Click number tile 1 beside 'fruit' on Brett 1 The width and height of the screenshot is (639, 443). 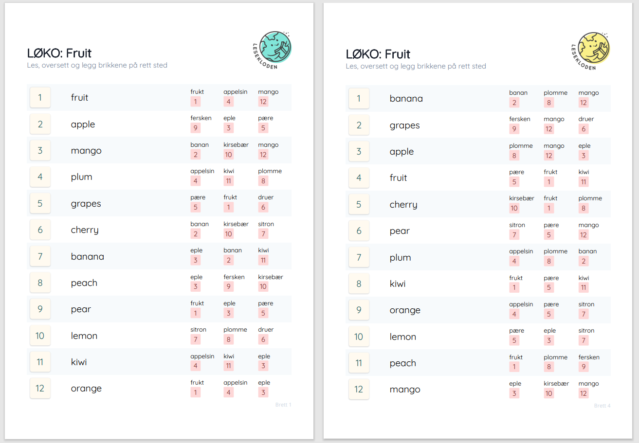40,98
